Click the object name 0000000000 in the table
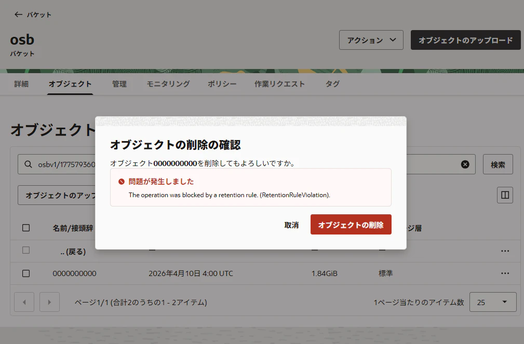Viewport: 524px width, 344px height. 74,273
